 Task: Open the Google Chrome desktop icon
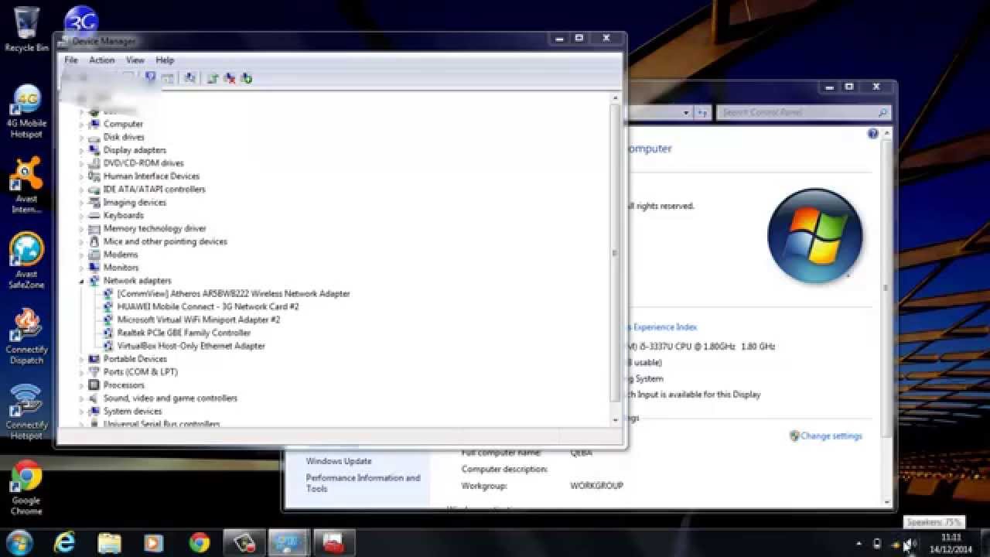(26, 488)
